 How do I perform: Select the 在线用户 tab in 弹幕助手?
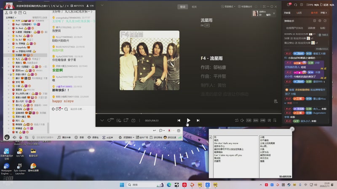click(294, 28)
